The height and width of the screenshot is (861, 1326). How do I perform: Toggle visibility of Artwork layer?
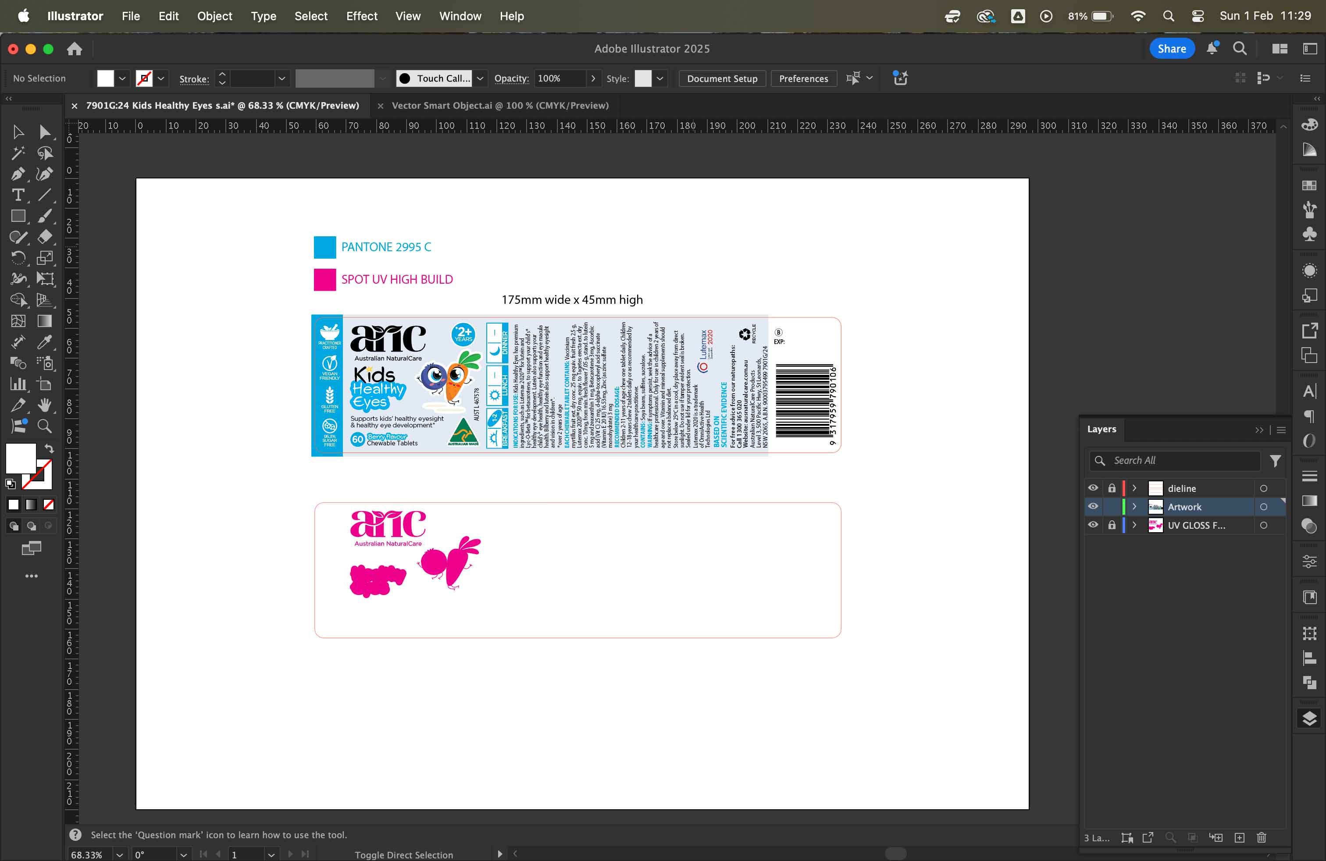pyautogui.click(x=1093, y=507)
